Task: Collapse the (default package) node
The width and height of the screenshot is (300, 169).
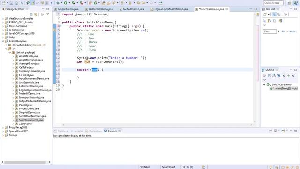Action: click(10, 52)
